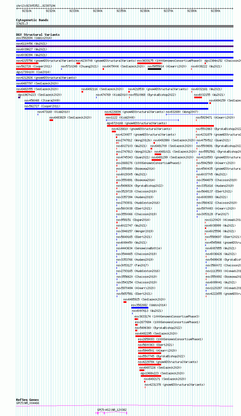Viewport: 241px width, 416px height.
Task: Click nsv474769 (Kidd2010) label
Action: (x=112, y=95)
